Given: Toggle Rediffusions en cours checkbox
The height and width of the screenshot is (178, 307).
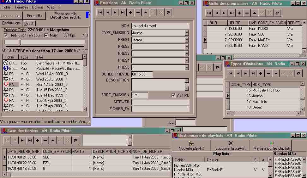Looking at the screenshot, I should click(6, 35).
